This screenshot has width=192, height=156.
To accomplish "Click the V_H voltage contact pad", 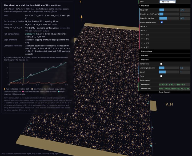I will [x=153, y=106].
